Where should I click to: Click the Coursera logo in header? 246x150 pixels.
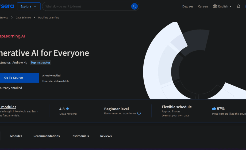(x=7, y=6)
